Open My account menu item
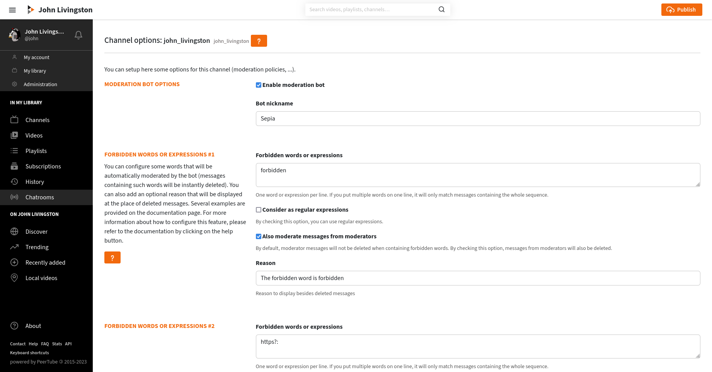 [36, 57]
